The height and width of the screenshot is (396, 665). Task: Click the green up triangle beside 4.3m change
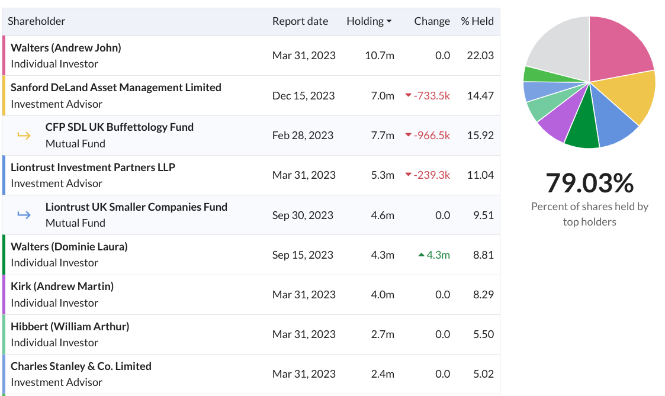click(x=421, y=255)
